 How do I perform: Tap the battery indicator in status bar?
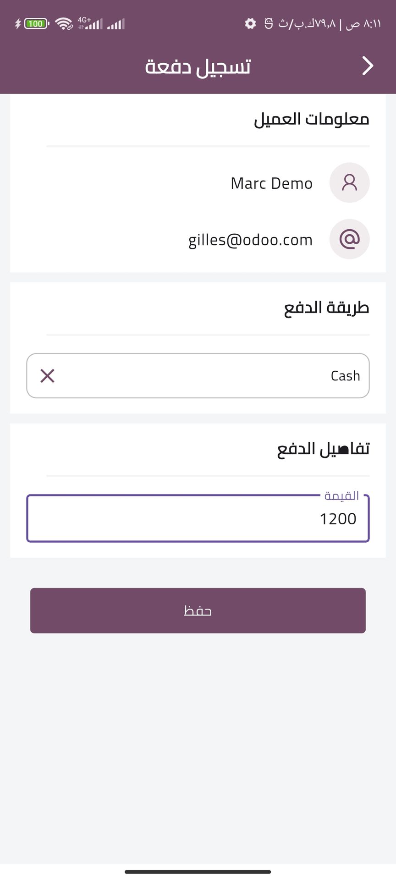pos(36,24)
